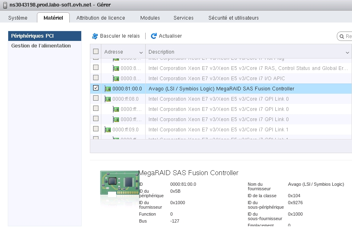Image resolution: width=352 pixels, height=232 pixels.
Task: Check the box for device 0000:ff:08.0
Action: click(96, 98)
